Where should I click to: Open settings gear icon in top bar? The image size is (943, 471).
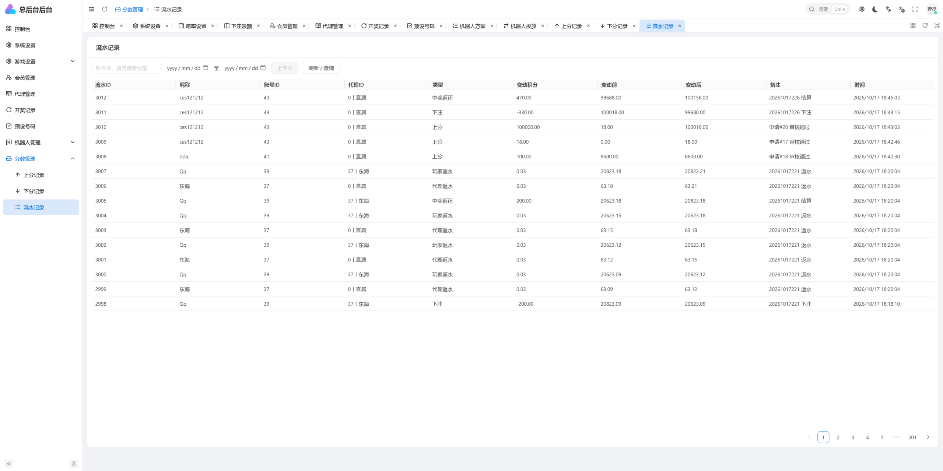[x=862, y=9]
